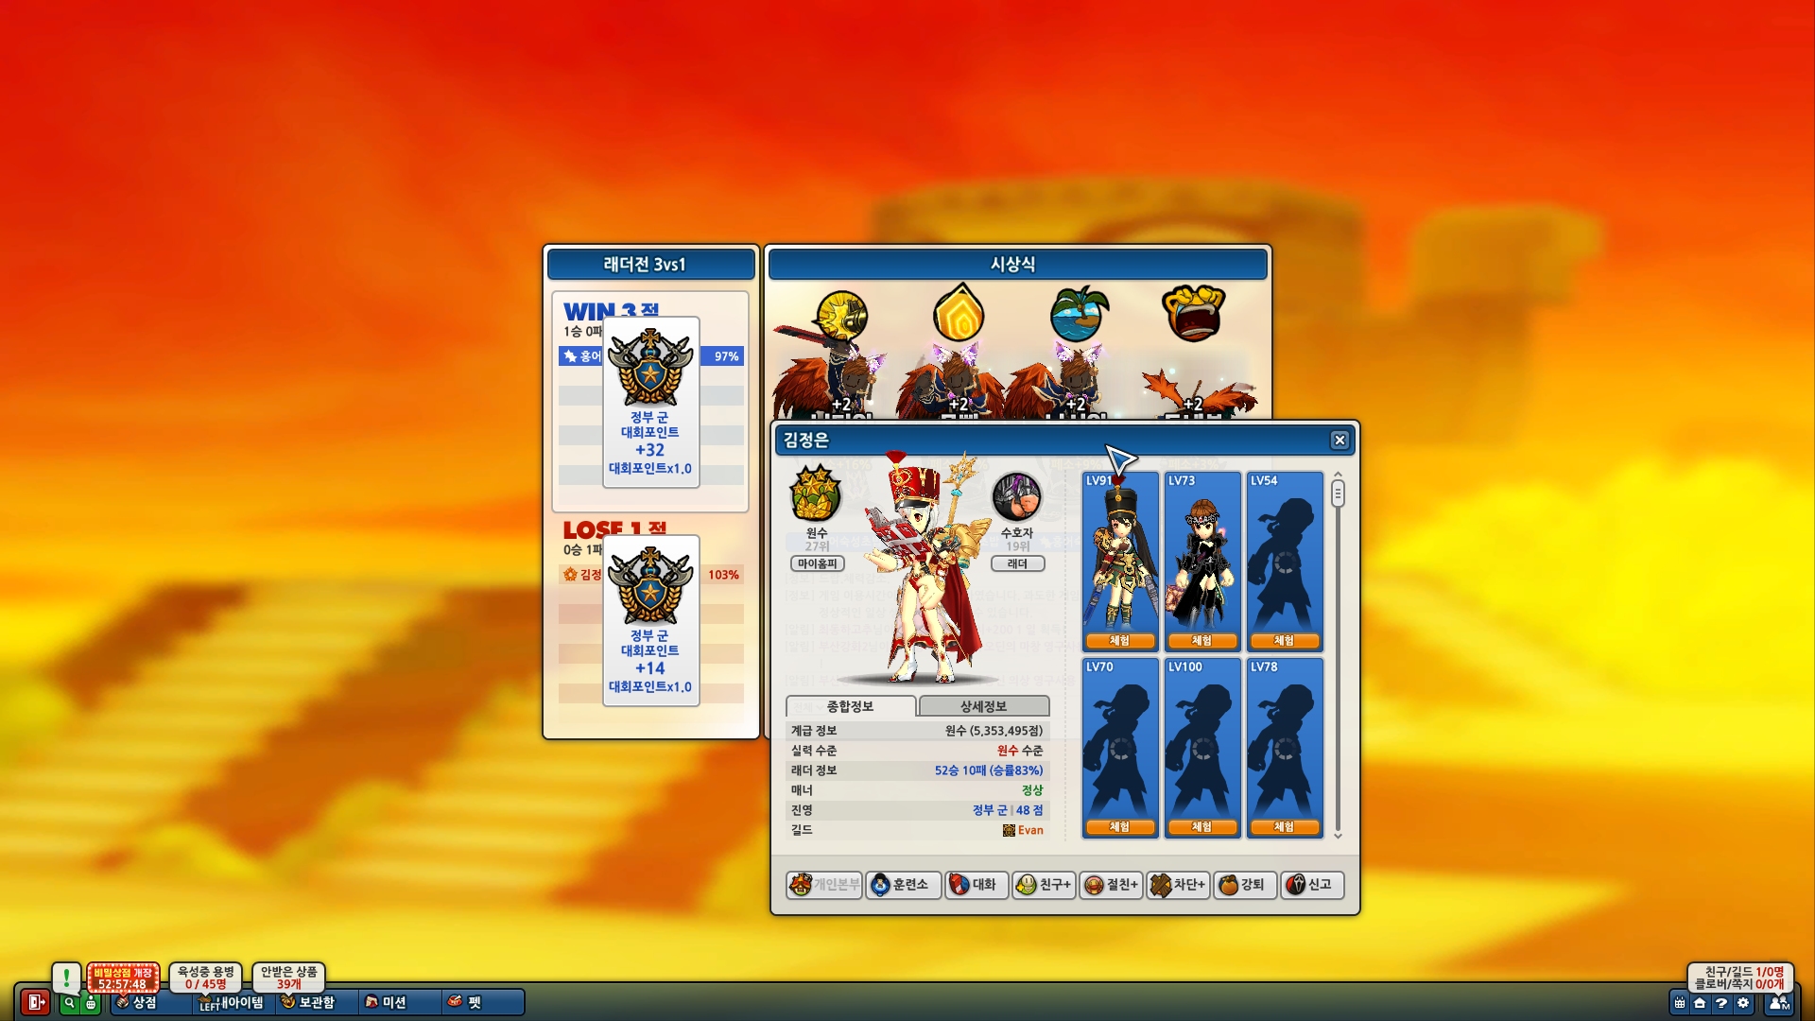Click the shouting face award medal in 시상식
Screen dimensions: 1815x1021
1193,313
